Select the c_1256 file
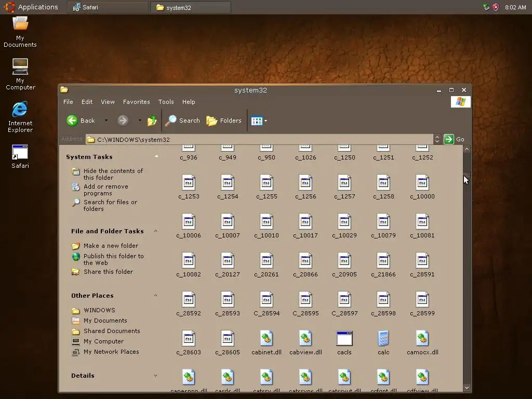 pos(305,187)
